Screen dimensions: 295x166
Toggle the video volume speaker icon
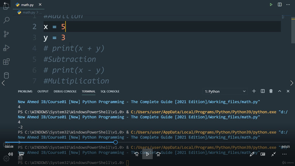tap(11, 154)
